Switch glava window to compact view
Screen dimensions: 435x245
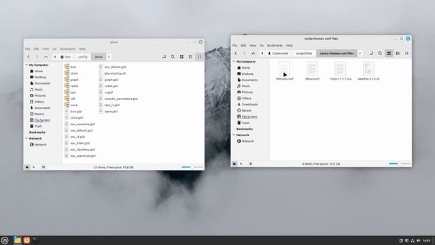click(199, 56)
